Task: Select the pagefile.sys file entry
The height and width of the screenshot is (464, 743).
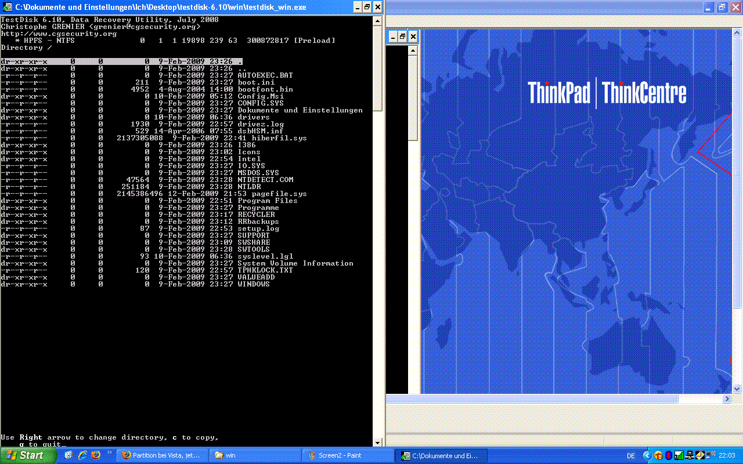Action: point(154,194)
